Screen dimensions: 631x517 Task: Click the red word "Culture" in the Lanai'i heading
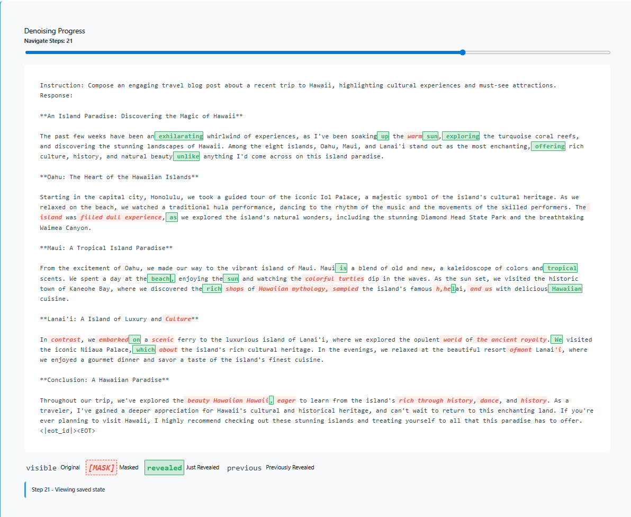point(178,319)
